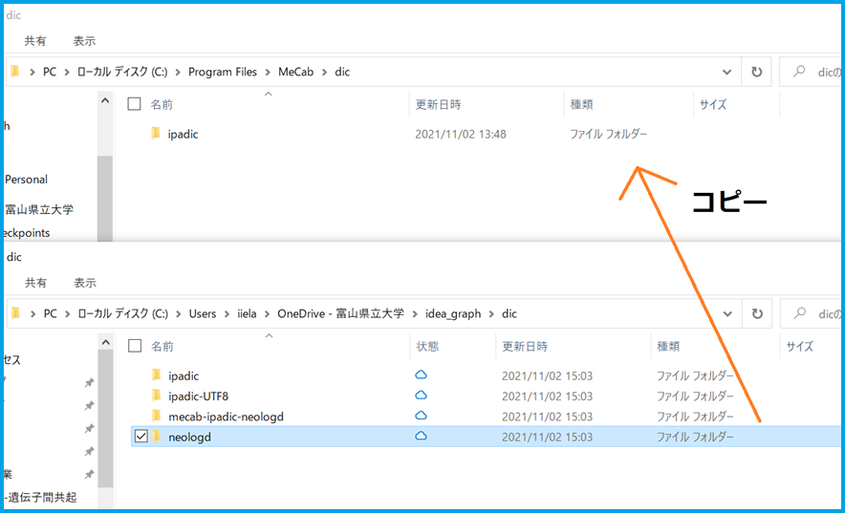Toggle select-all checkbox in the bottom window
This screenshot has height=513, width=845.
coord(135,346)
